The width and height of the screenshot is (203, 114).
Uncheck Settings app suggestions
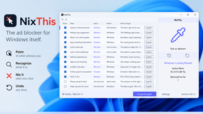65,33
